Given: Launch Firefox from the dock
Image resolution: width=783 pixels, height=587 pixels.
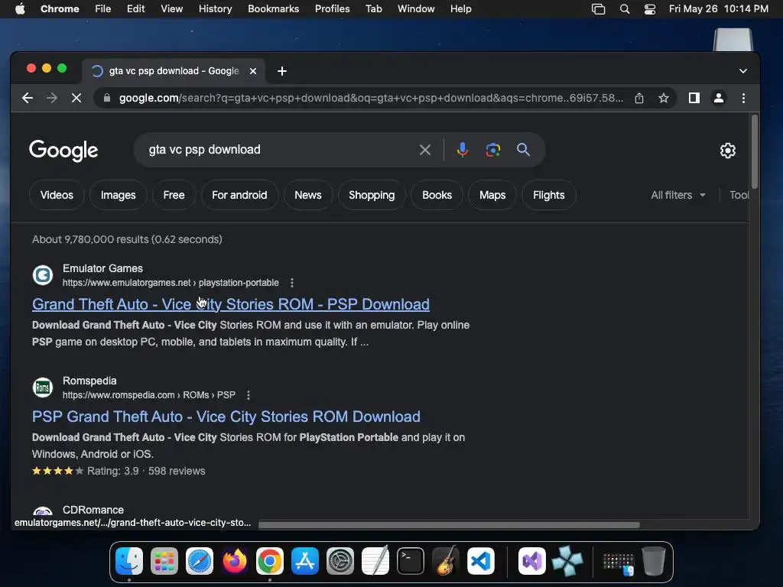Looking at the screenshot, I should click(234, 561).
